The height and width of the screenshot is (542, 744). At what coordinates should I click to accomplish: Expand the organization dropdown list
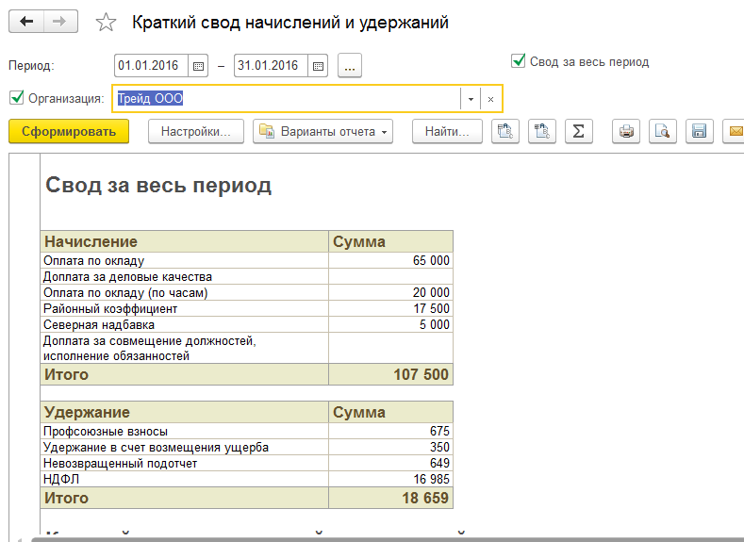click(470, 99)
